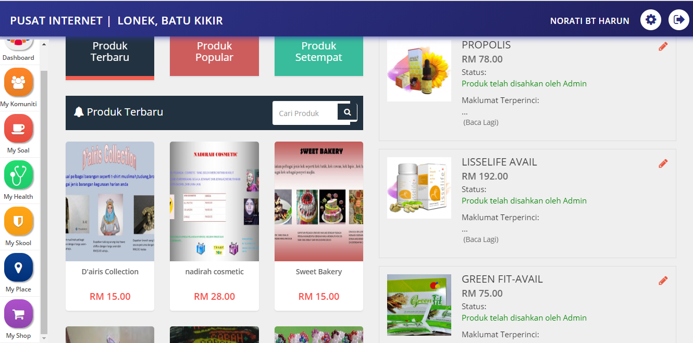Screen dimensions: 693x343
Task: Open the My Place location pin icon
Action: [x=19, y=268]
